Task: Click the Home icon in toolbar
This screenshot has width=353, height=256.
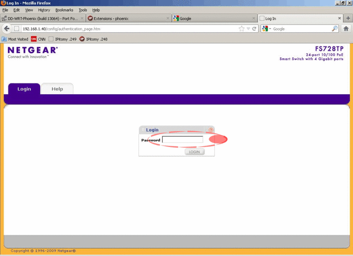Action: click(x=346, y=29)
